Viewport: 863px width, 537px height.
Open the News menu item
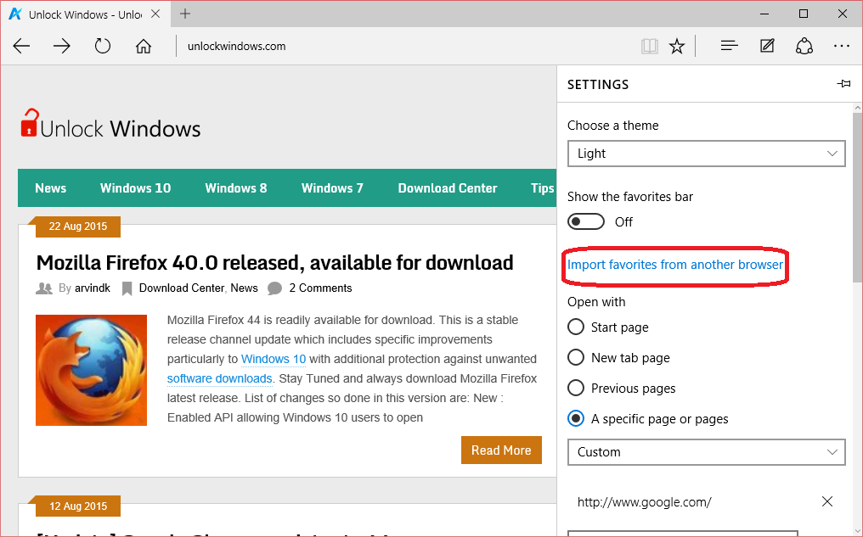point(51,188)
